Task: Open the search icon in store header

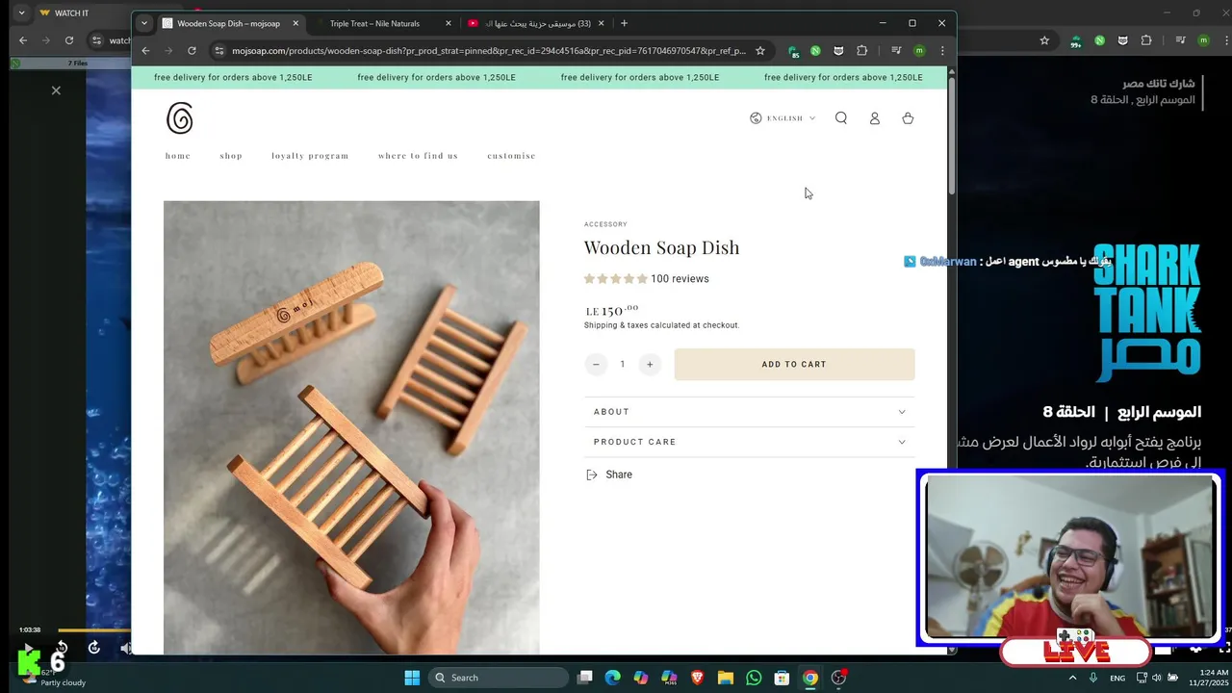Action: click(x=841, y=118)
